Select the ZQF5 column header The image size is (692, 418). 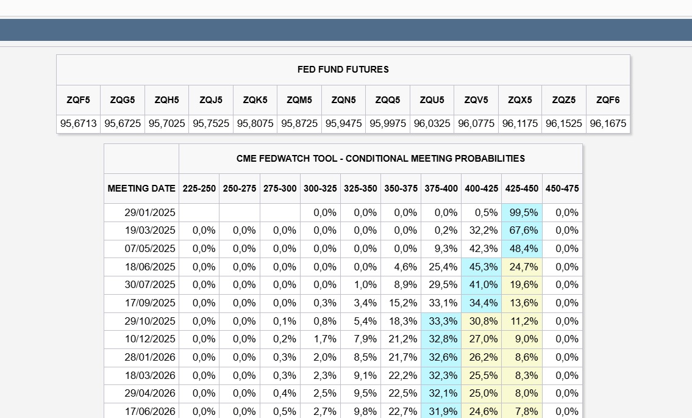[78, 99]
